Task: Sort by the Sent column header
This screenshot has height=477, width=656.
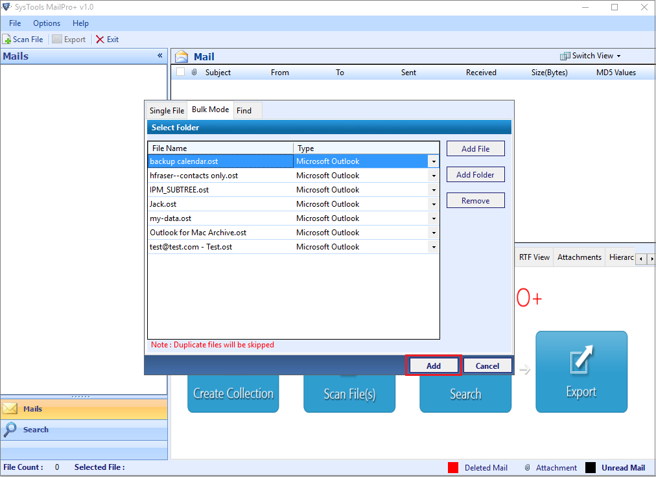Action: (409, 73)
